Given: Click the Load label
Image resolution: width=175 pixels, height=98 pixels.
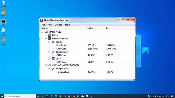Looking at the screenshot, I should click(x=58, y=59).
